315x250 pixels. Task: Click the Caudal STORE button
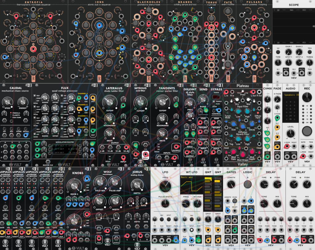pyautogui.click(x=19, y=129)
